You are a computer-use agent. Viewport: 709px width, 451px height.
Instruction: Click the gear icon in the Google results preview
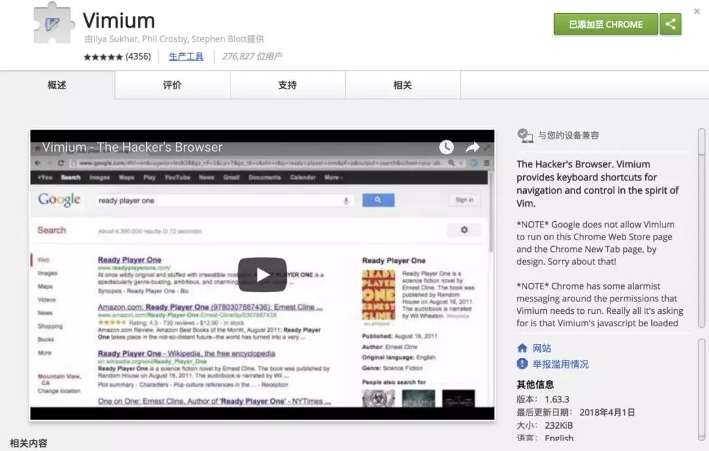coord(463,229)
